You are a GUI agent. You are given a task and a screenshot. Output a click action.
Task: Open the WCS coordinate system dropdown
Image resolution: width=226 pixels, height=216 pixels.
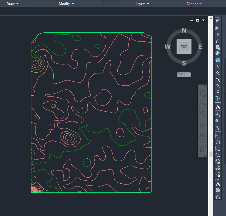point(184,75)
